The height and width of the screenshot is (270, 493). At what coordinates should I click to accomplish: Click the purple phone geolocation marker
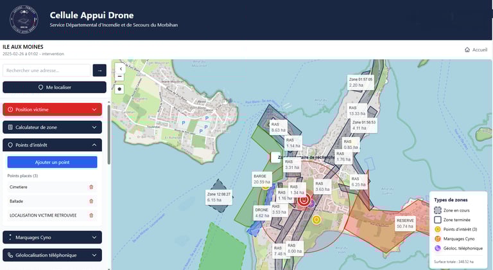pos(311,204)
